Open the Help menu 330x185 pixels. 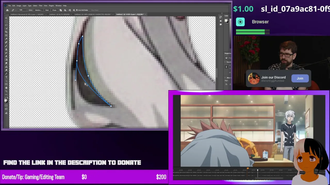65,6
